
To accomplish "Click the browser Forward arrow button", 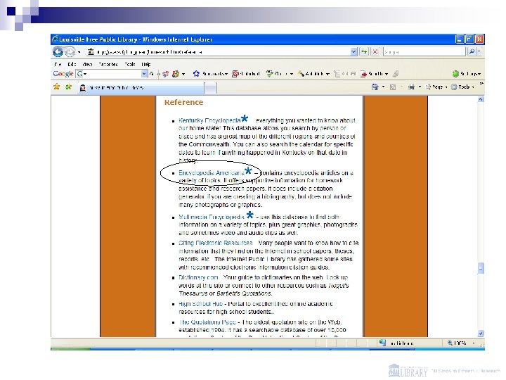I will pos(70,51).
